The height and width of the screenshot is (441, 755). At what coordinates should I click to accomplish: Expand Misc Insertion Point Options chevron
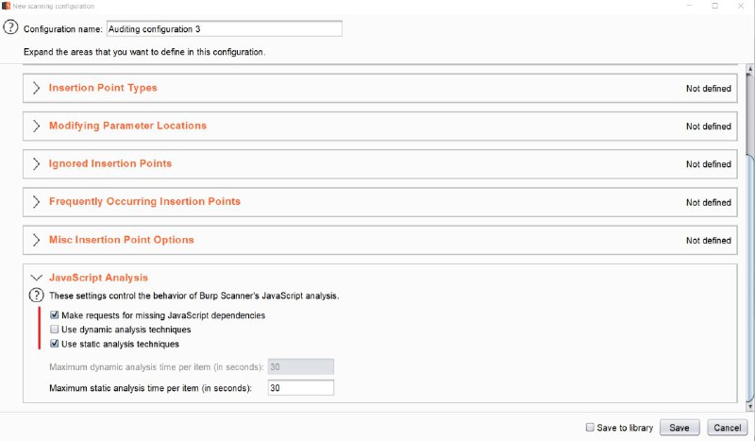coord(36,240)
